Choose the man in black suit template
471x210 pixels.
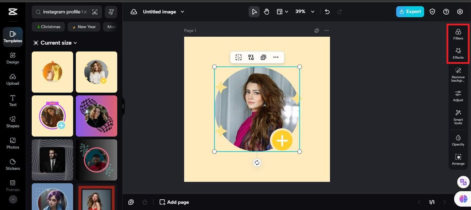(52, 160)
